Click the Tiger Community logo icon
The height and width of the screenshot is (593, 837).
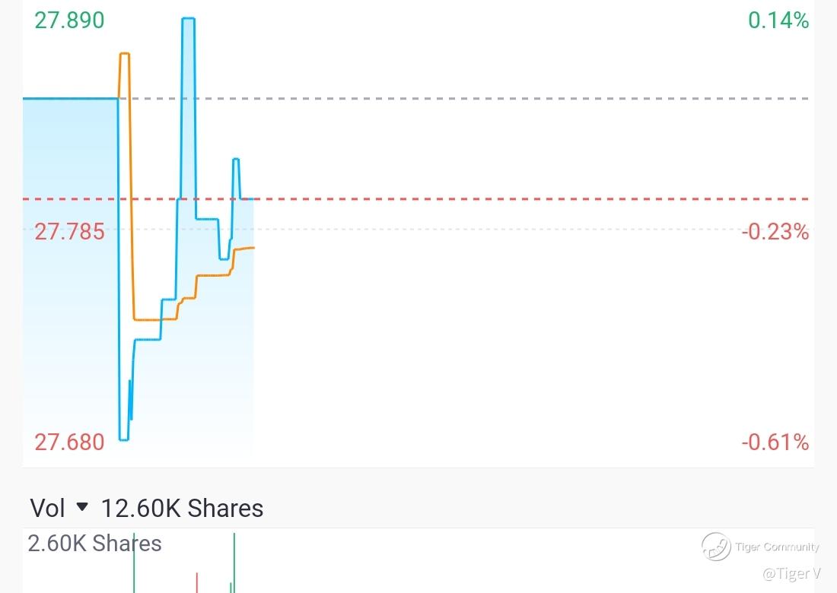coord(716,547)
